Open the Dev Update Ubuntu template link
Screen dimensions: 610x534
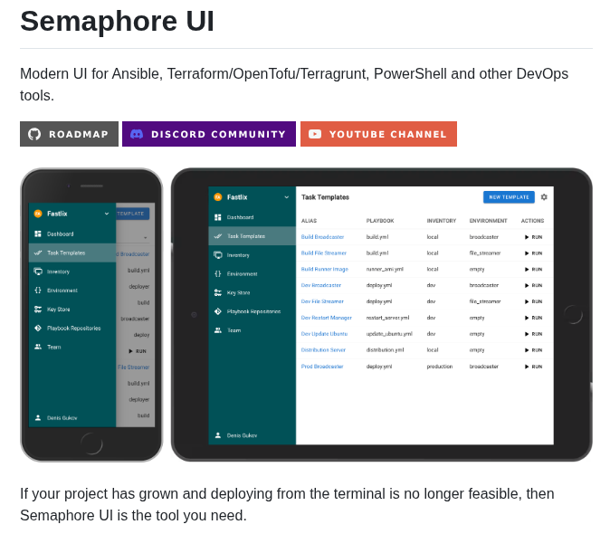(324, 334)
